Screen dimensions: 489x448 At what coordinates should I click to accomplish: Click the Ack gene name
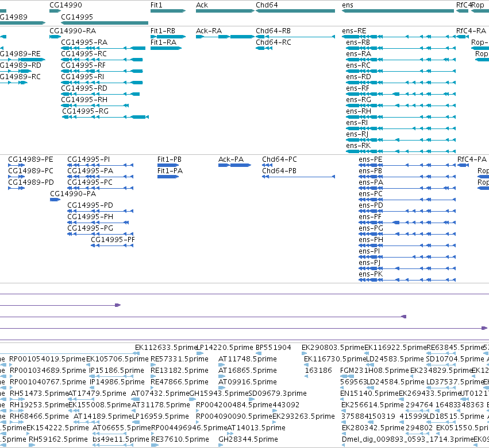point(202,5)
